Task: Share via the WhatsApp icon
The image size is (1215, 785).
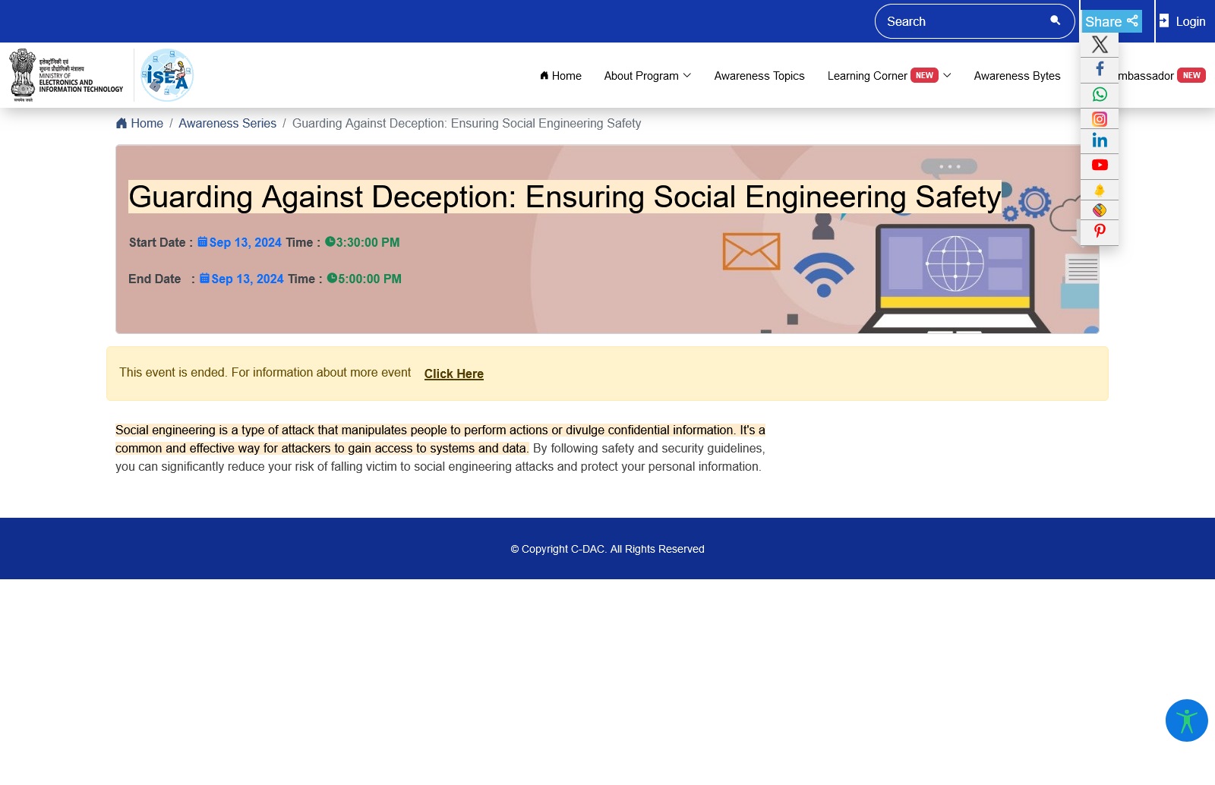Action: tap(1099, 94)
